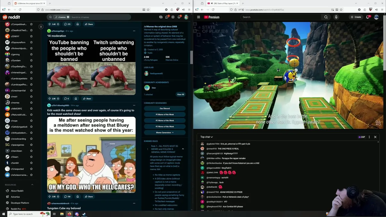Screen dimensions: 386x217
Task: Click the Reddit create post plus icon
Action: [x=173, y=17]
